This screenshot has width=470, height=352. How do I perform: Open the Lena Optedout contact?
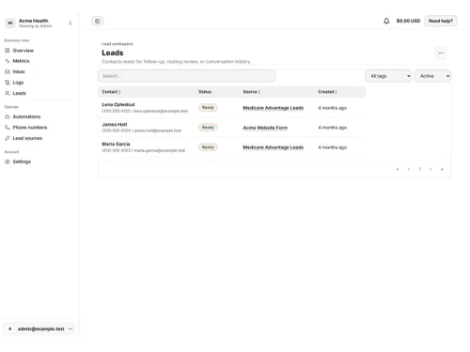click(118, 104)
